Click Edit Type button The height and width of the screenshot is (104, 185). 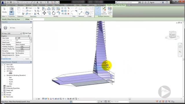(27, 34)
